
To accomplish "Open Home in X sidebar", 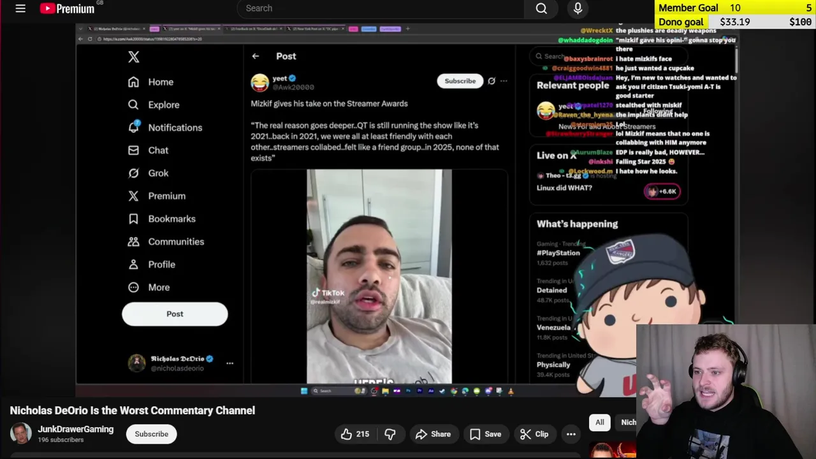I will click(x=151, y=82).
